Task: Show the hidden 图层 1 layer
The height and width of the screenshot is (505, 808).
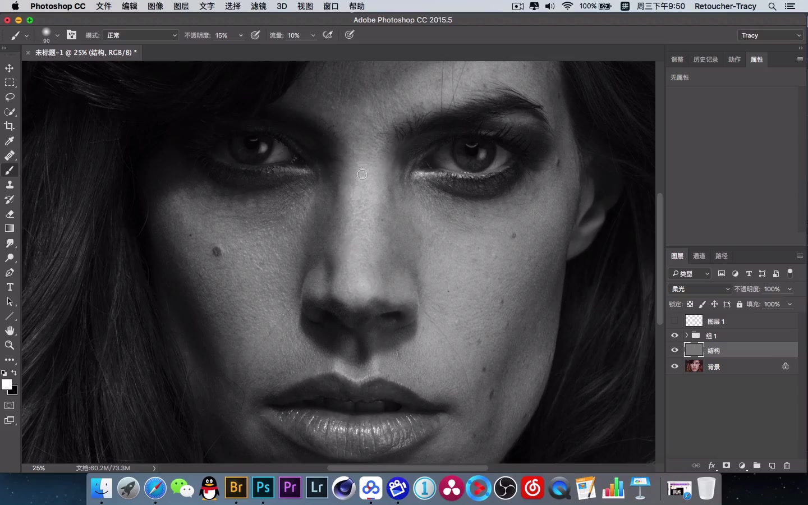Action: point(674,321)
